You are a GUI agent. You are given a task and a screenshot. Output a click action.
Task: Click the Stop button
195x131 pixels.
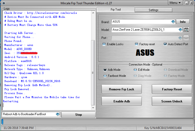(79, 115)
